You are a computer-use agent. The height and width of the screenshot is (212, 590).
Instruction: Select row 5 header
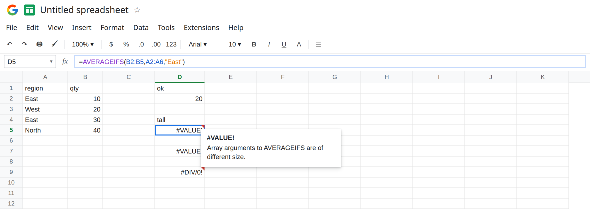(x=11, y=130)
